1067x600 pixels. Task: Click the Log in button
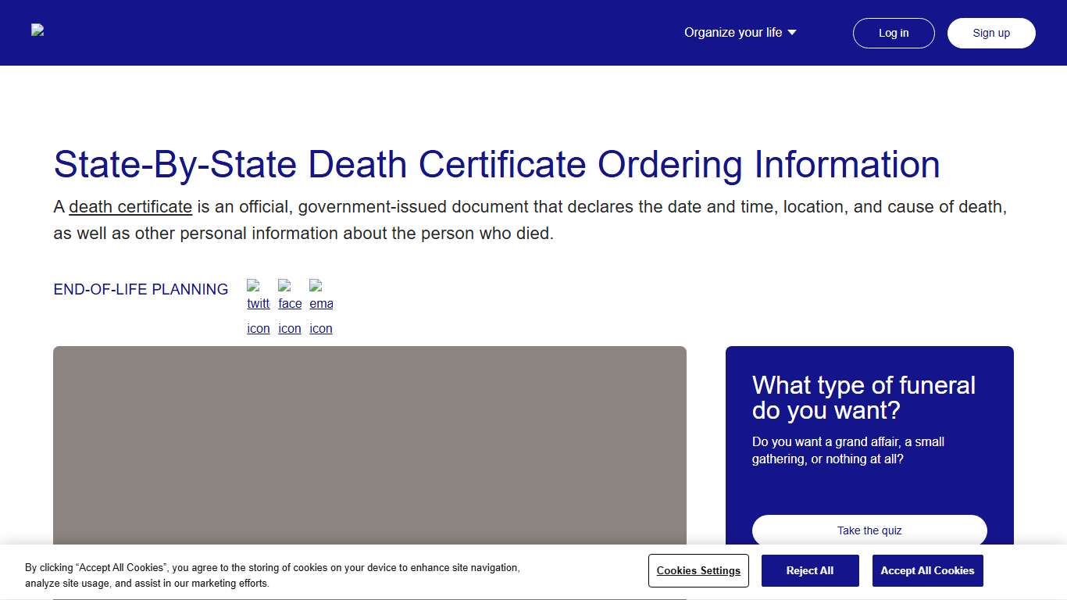894,33
